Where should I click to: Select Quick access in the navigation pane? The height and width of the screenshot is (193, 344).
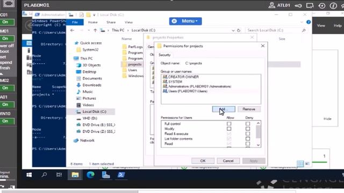pos(88,43)
